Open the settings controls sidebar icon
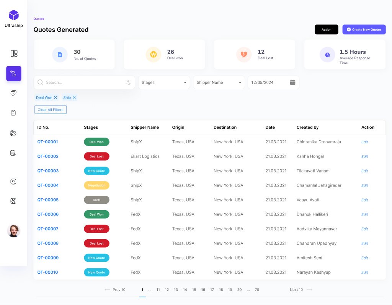This screenshot has height=305, width=392. (13, 201)
